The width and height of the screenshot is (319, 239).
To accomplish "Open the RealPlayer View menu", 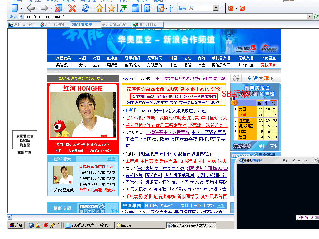I will click(297, 161).
